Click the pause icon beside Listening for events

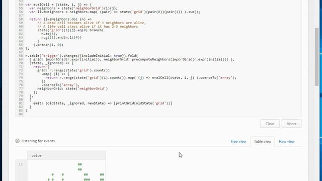(x=18, y=141)
